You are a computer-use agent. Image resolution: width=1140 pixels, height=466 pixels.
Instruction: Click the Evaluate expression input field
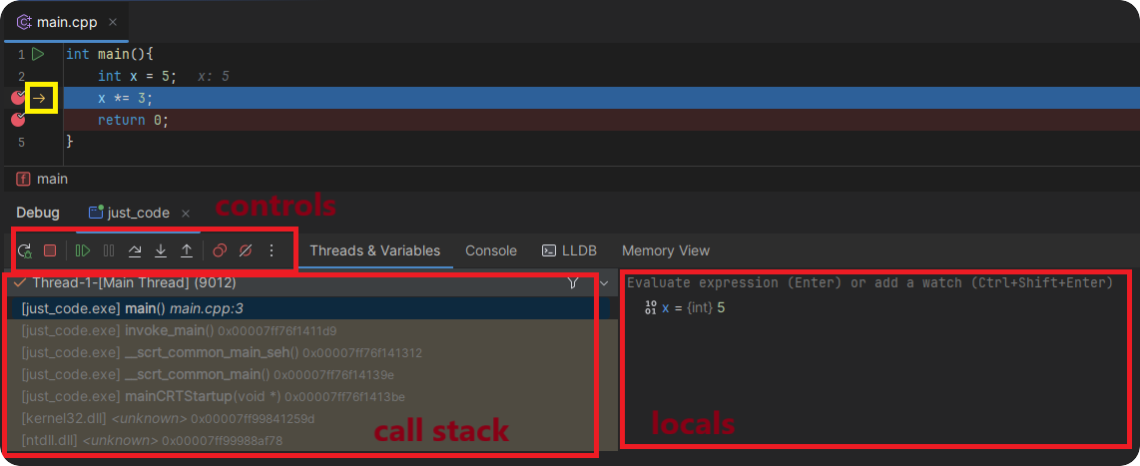click(x=870, y=282)
